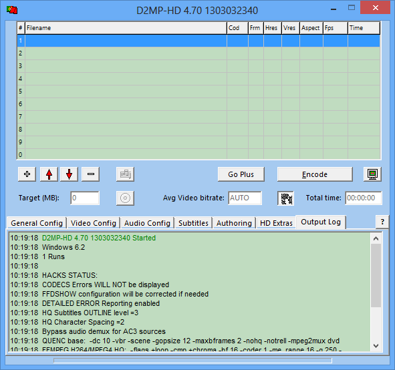Minimize the D2MP-HD window

coord(334,9)
